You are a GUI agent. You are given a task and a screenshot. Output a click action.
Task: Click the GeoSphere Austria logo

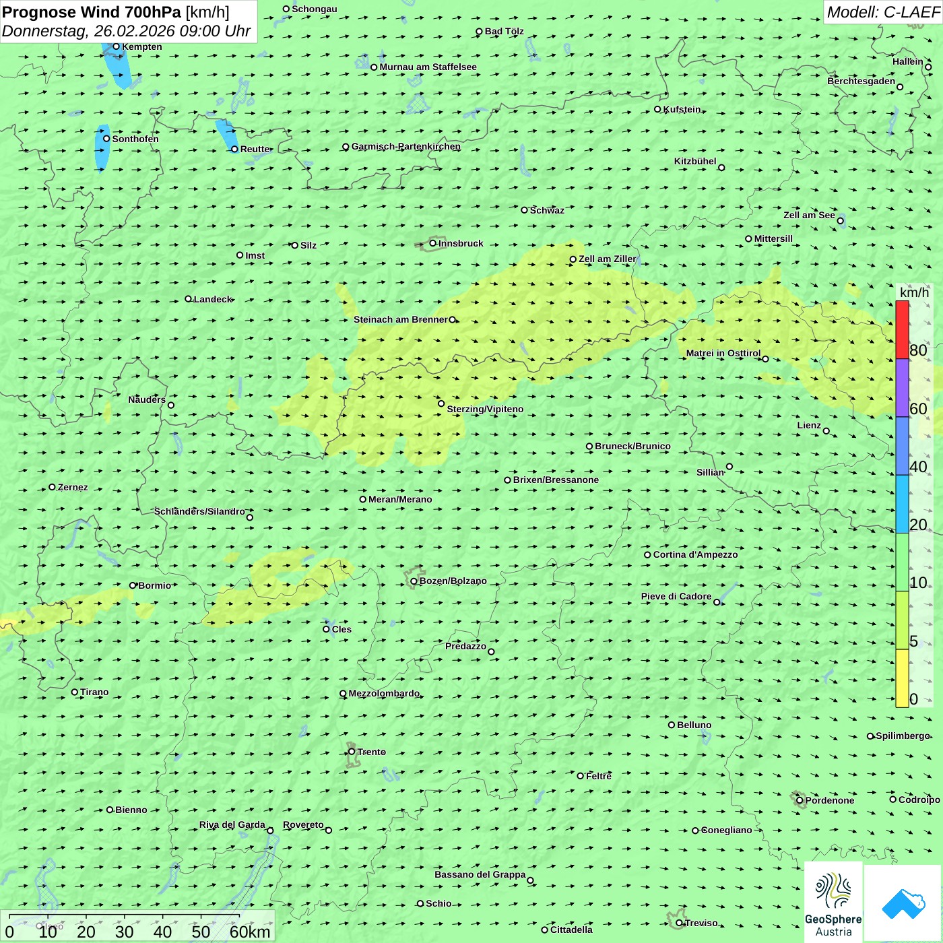coord(833,902)
